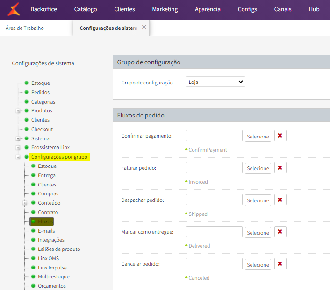Expand the Sistema tree node
Screen dimensions: 330x290
pos(18,139)
